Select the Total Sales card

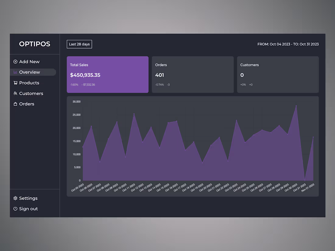click(108, 75)
